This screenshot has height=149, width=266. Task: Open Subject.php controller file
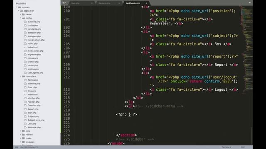click(x=33, y=116)
